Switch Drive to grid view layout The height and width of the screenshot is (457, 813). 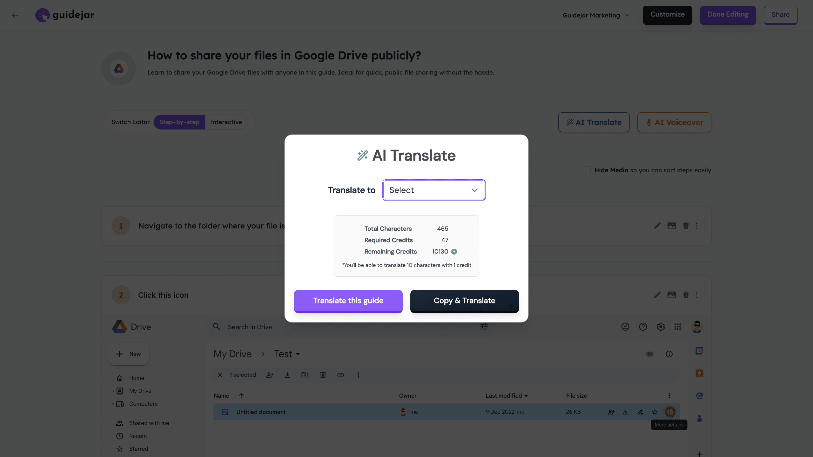click(650, 354)
